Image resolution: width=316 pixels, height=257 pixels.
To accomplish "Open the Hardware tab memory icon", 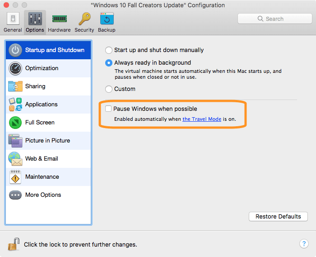I will click(59, 19).
